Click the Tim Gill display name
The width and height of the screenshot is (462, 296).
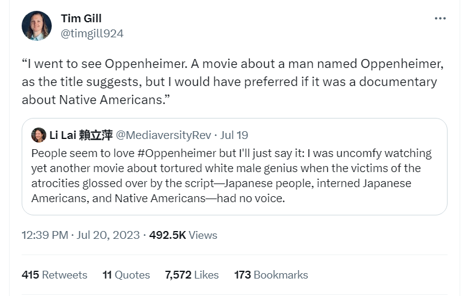point(81,19)
